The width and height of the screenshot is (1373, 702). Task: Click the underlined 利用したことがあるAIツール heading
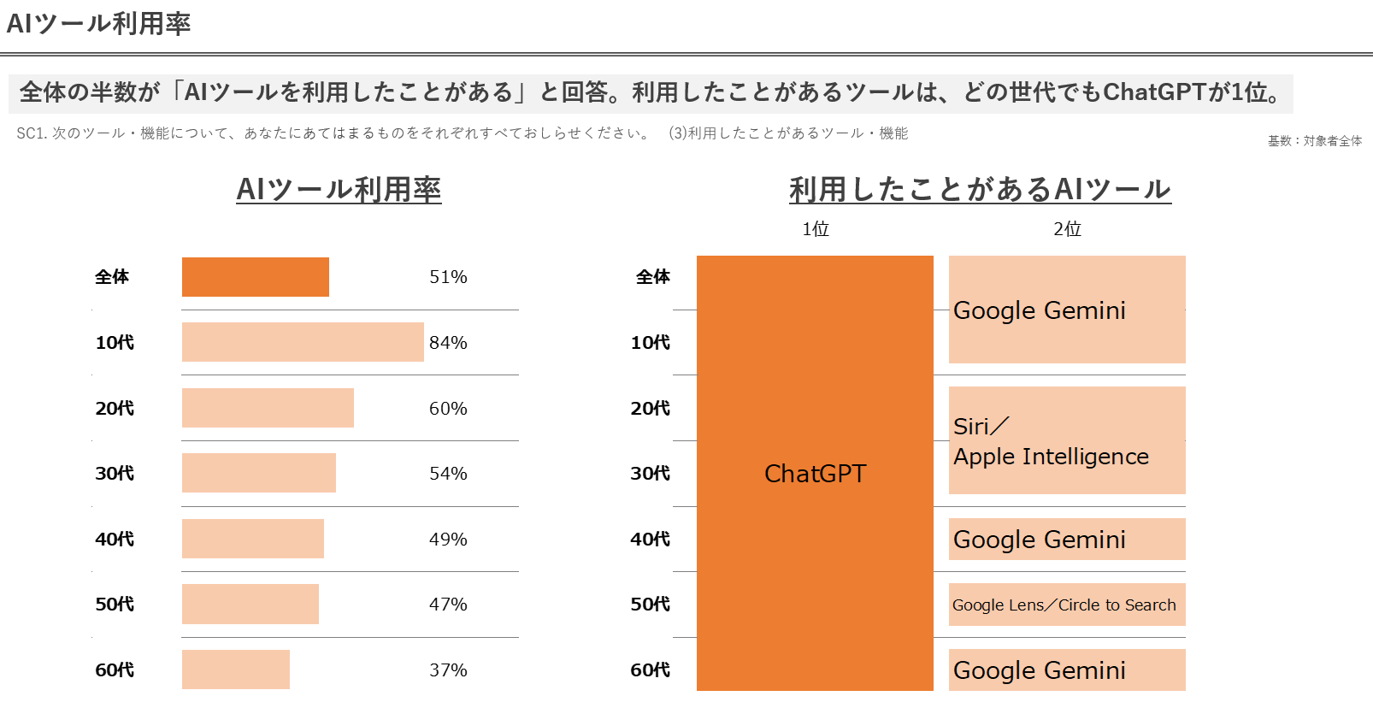(x=980, y=189)
